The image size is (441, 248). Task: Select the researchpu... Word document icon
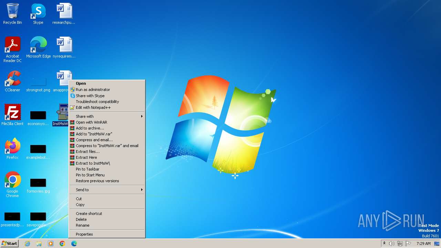(x=64, y=14)
